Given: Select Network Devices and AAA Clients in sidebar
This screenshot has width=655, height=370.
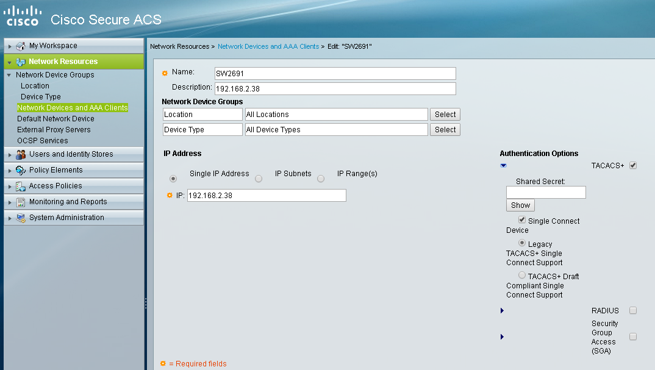Looking at the screenshot, I should point(72,108).
